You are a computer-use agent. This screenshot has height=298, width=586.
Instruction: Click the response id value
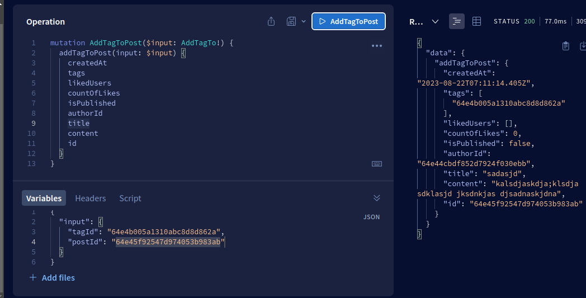(x=526, y=204)
